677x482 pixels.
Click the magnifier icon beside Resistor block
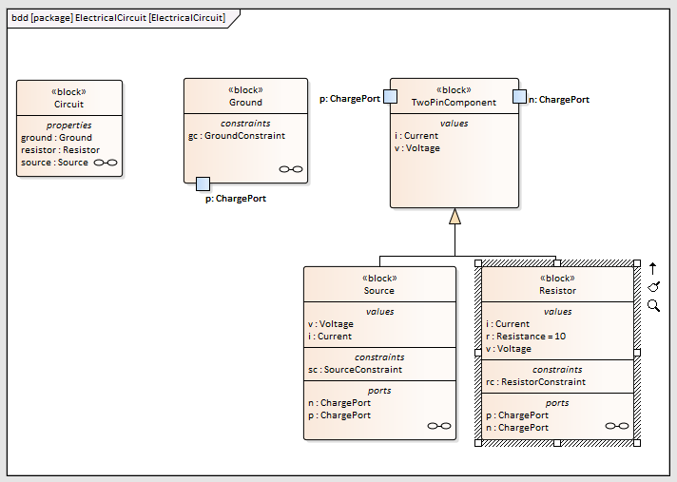click(x=653, y=305)
